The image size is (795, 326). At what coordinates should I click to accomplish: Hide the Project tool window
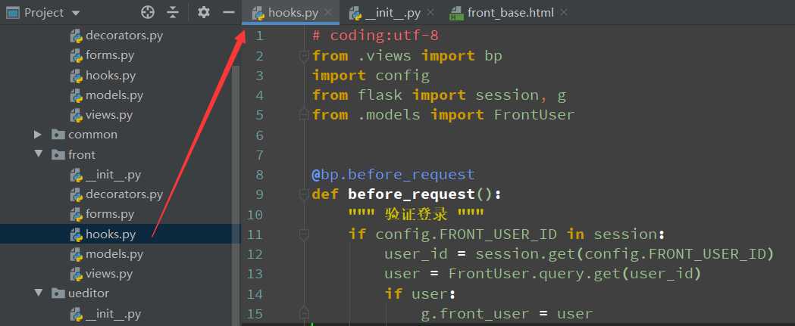coord(228,12)
